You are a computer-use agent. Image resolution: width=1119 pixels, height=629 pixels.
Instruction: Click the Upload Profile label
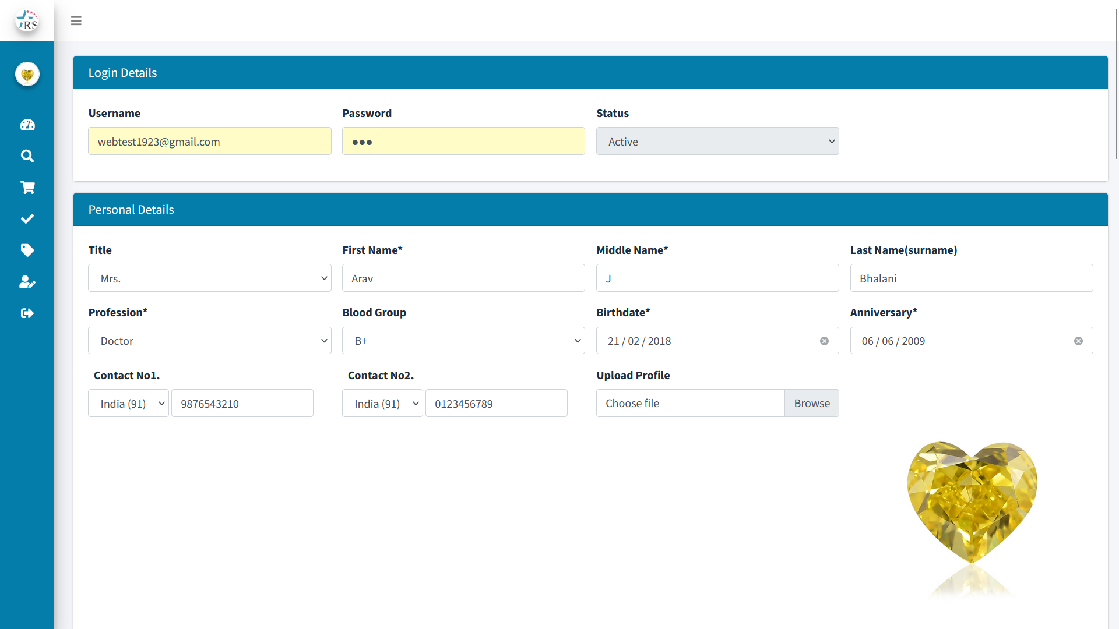click(633, 376)
